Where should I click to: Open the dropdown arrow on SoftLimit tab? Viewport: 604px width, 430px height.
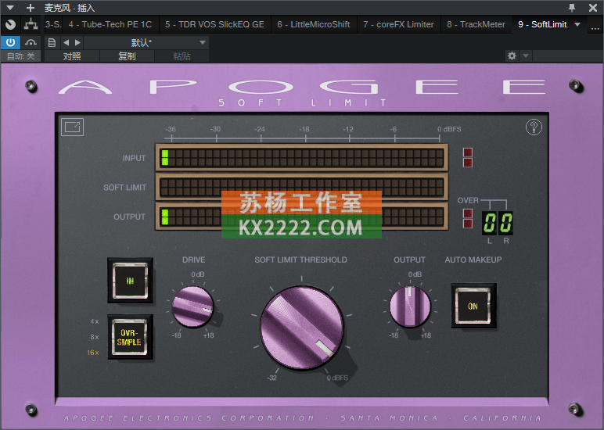tap(577, 25)
